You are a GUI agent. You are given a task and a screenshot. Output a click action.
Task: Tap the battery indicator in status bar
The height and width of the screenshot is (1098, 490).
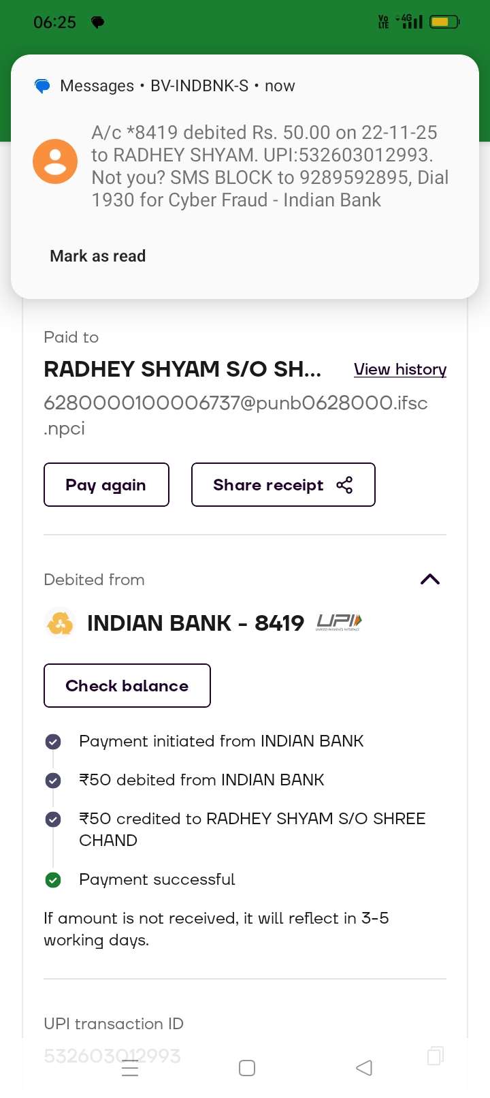[445, 22]
